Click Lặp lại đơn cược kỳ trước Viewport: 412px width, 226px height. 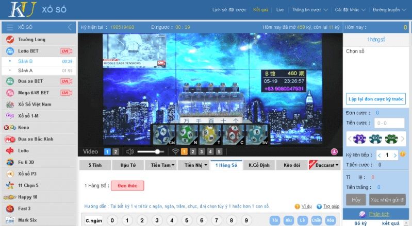[x=376, y=99]
